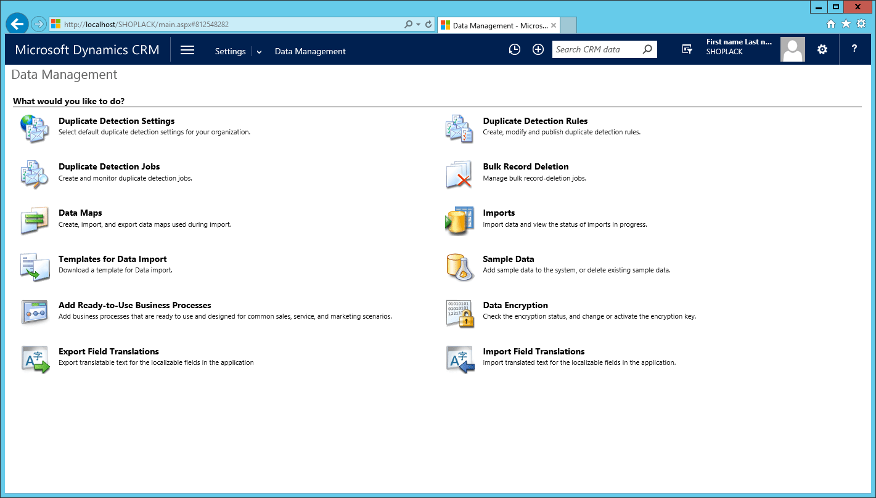This screenshot has height=498, width=876.
Task: Open the Export Field Translations icon
Action: click(35, 359)
